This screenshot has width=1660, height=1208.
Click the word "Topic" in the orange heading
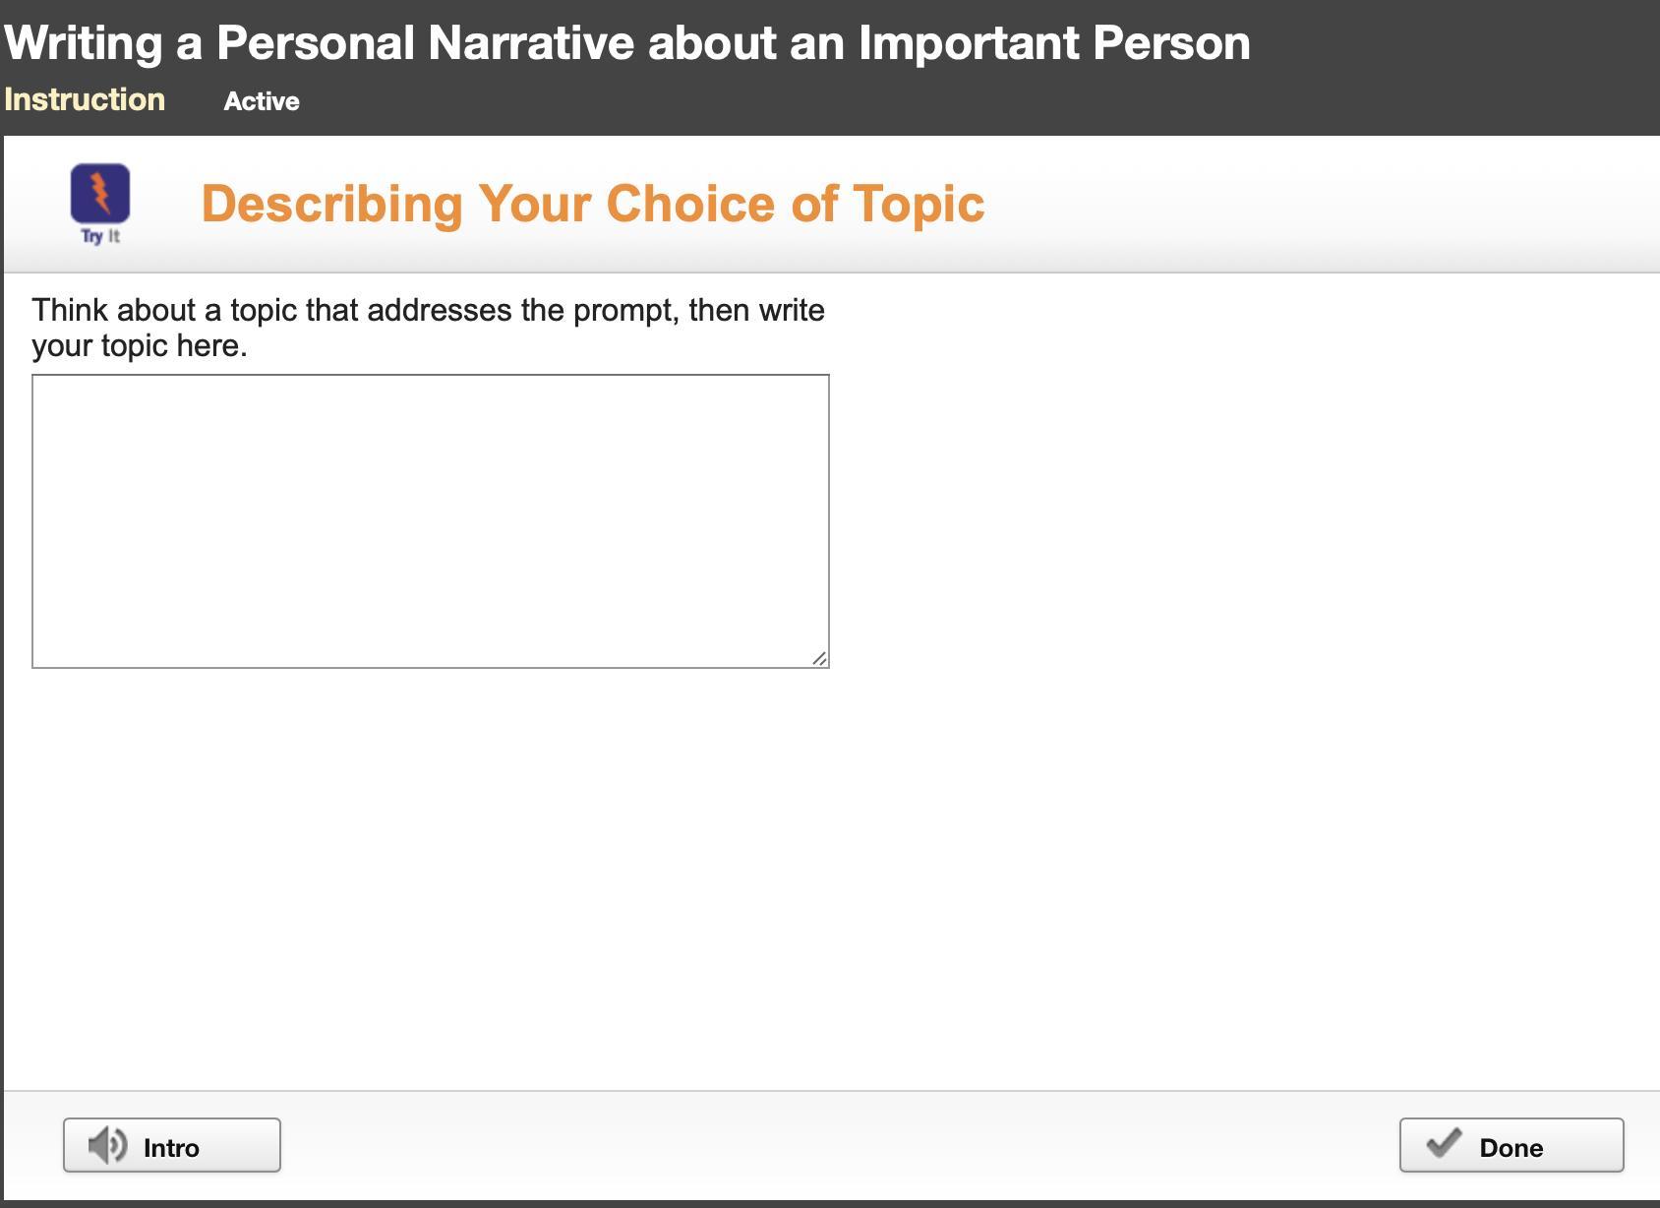(x=918, y=204)
